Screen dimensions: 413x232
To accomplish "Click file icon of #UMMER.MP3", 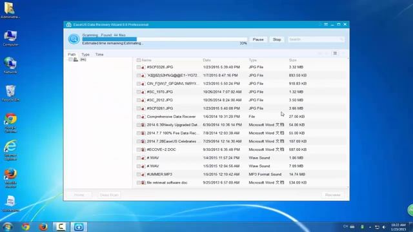I will [x=143, y=175].
